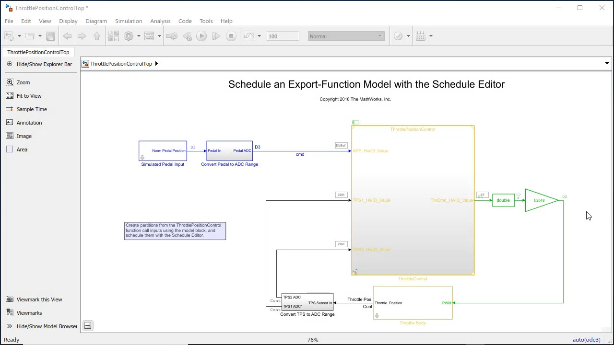Open the simulation mode Normal dropdown
This screenshot has width=614, height=345.
click(346, 36)
